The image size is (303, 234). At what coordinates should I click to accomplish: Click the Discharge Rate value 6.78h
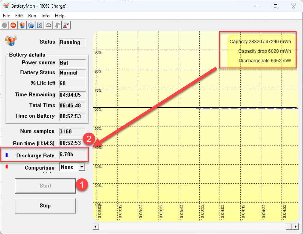click(x=72, y=155)
